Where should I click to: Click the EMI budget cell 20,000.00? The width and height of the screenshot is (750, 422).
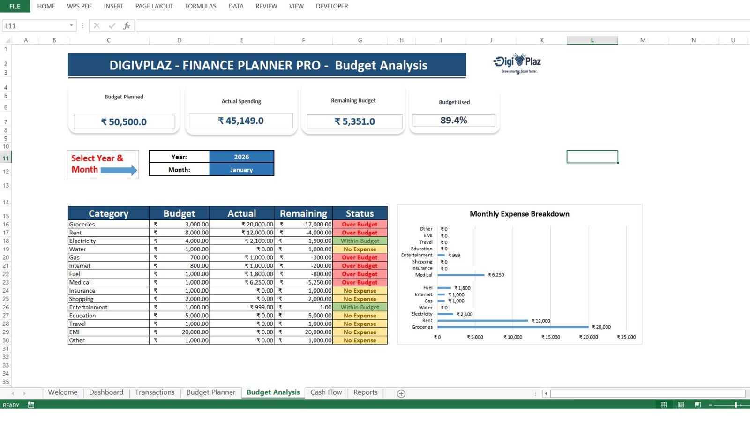[x=180, y=332]
